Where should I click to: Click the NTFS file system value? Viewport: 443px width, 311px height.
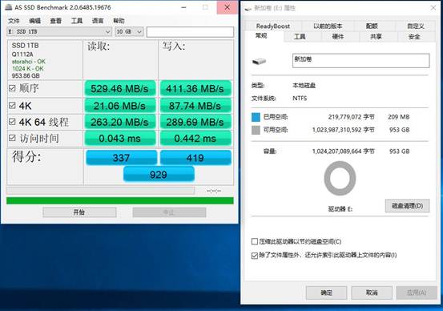[x=300, y=98]
